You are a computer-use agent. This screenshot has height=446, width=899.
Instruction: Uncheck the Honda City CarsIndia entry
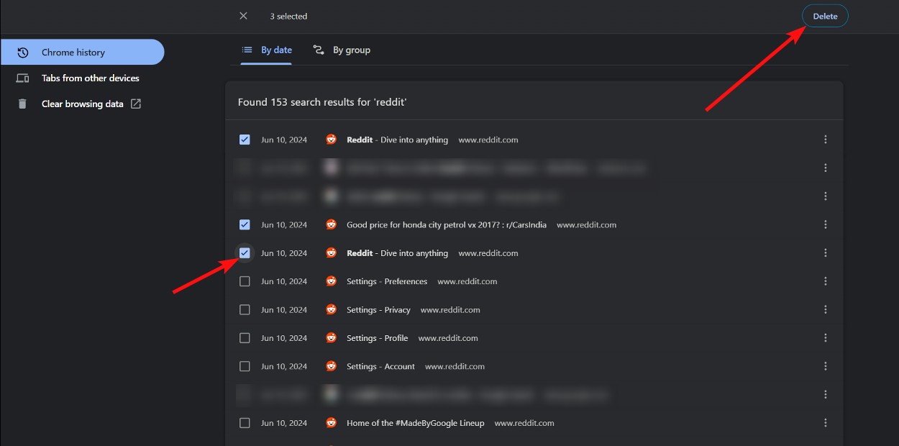(x=245, y=225)
